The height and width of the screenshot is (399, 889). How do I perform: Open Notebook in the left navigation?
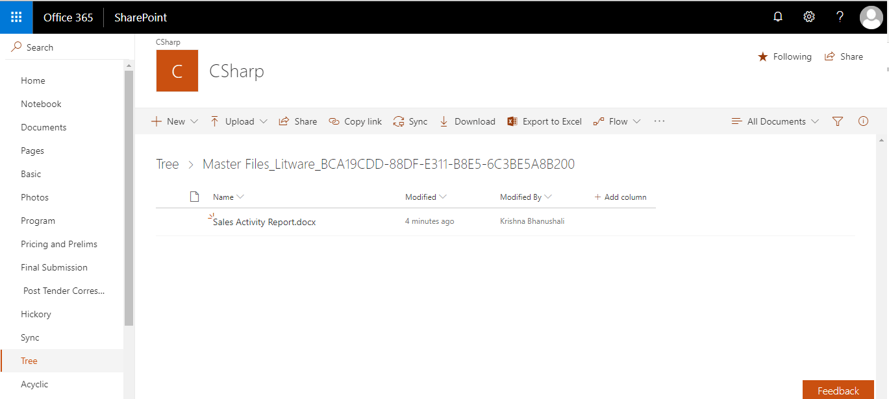(41, 104)
